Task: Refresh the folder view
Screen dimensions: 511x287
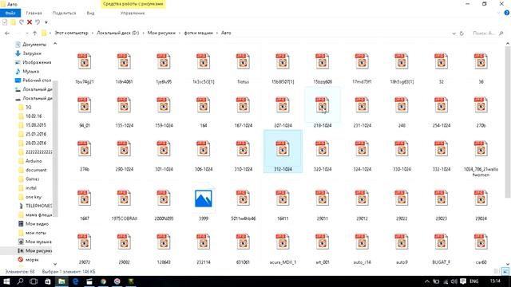Action: pos(461,33)
